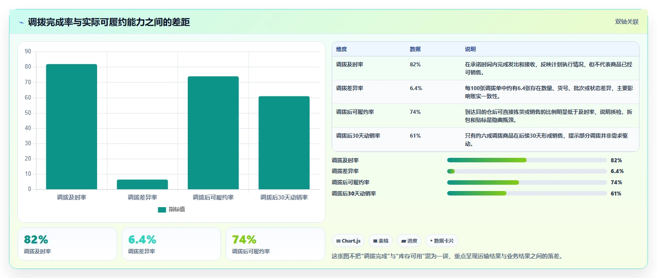
Task: Toggle the 指标值 legend color box
Action: (x=162, y=210)
